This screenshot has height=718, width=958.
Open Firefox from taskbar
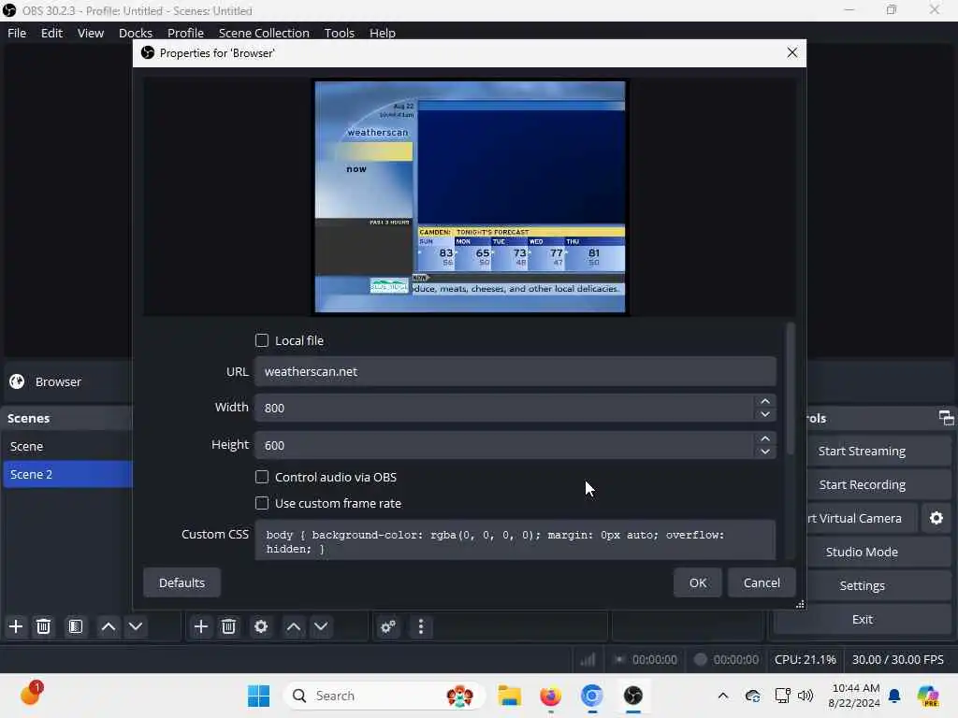(550, 696)
